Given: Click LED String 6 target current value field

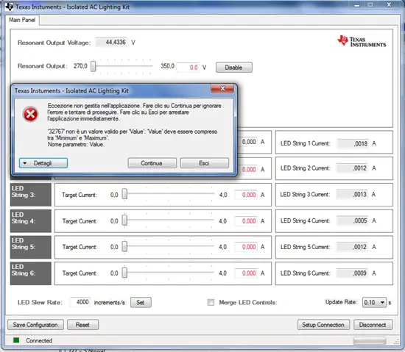Looking at the screenshot, I should pos(246,273).
